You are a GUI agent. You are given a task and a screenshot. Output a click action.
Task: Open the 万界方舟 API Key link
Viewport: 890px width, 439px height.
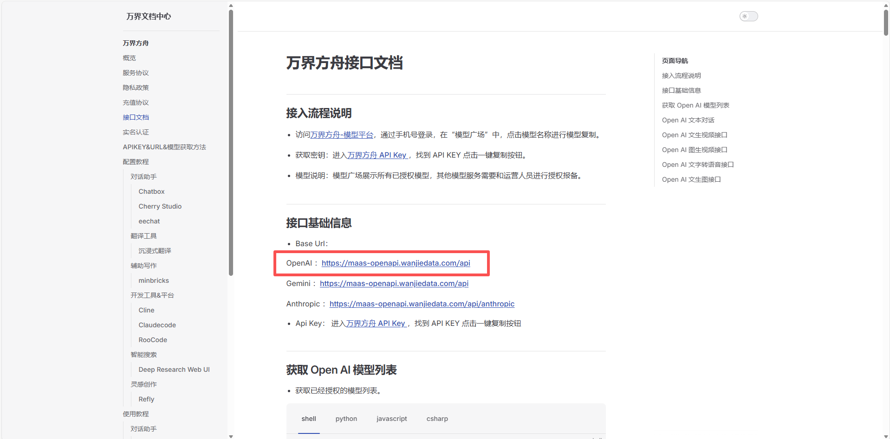click(x=377, y=155)
